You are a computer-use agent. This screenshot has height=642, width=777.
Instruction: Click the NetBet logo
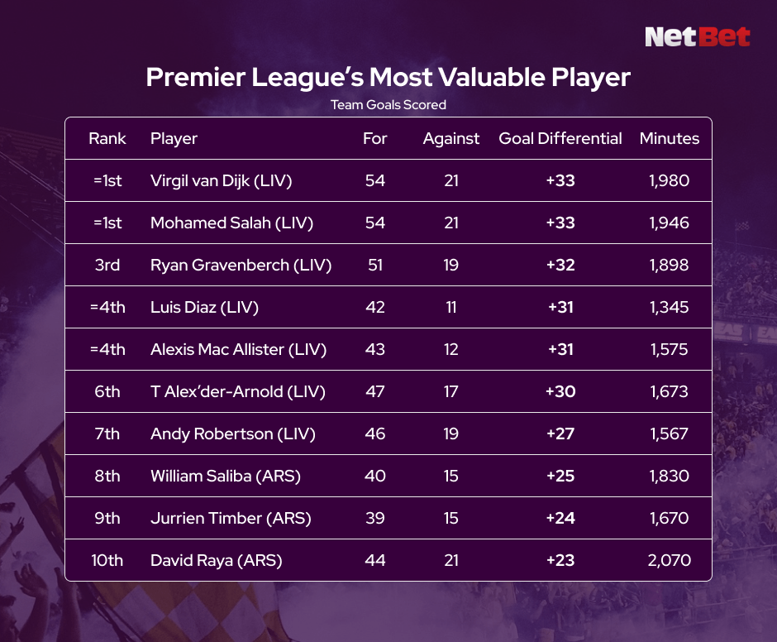[697, 37]
